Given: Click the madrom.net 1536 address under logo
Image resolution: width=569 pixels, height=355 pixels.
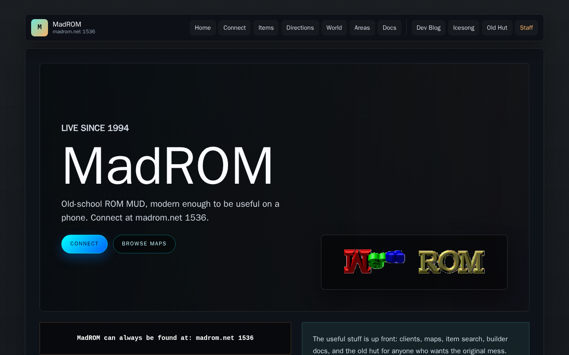Looking at the screenshot, I should 74,32.
